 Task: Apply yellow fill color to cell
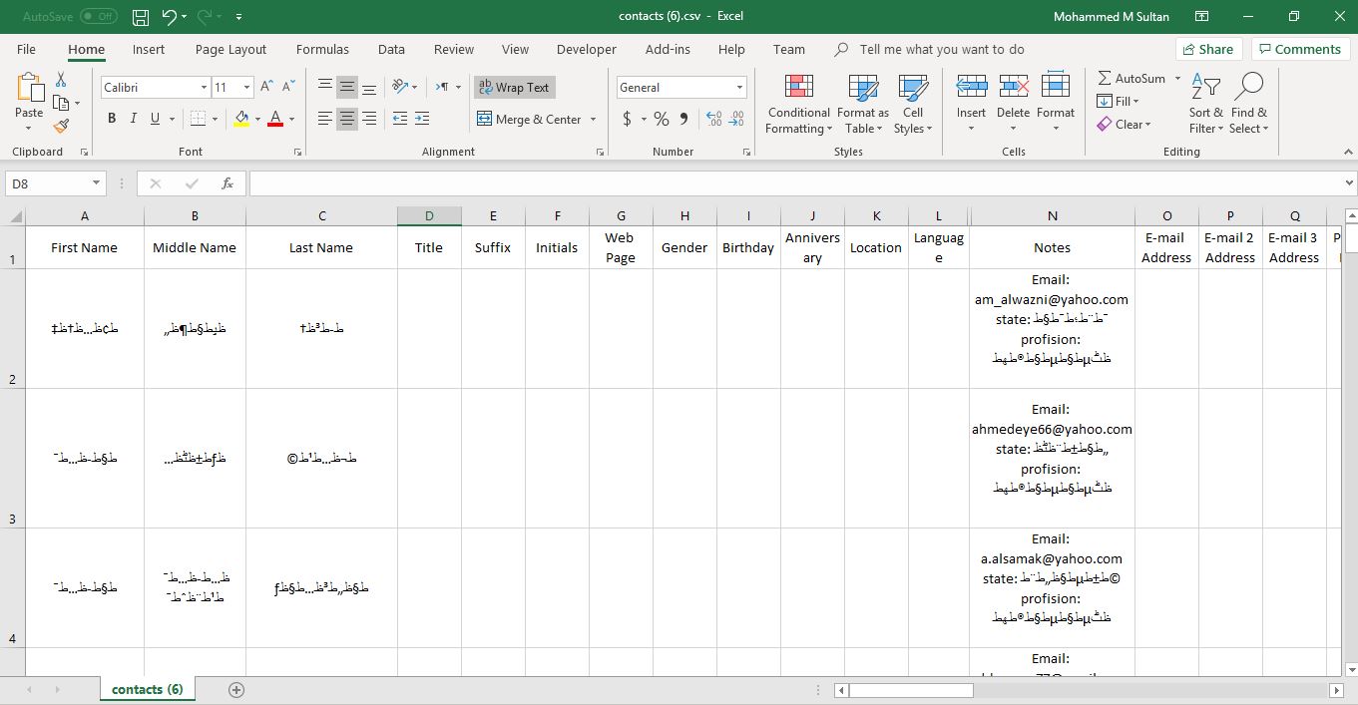click(241, 119)
